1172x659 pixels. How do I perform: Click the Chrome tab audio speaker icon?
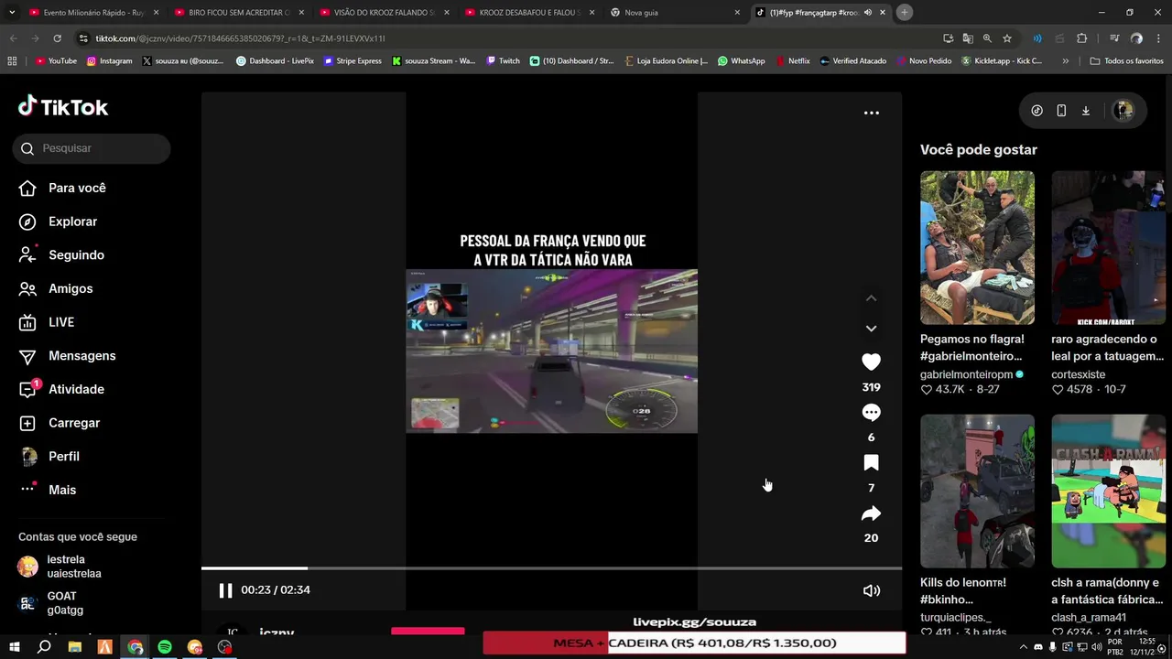pos(867,13)
